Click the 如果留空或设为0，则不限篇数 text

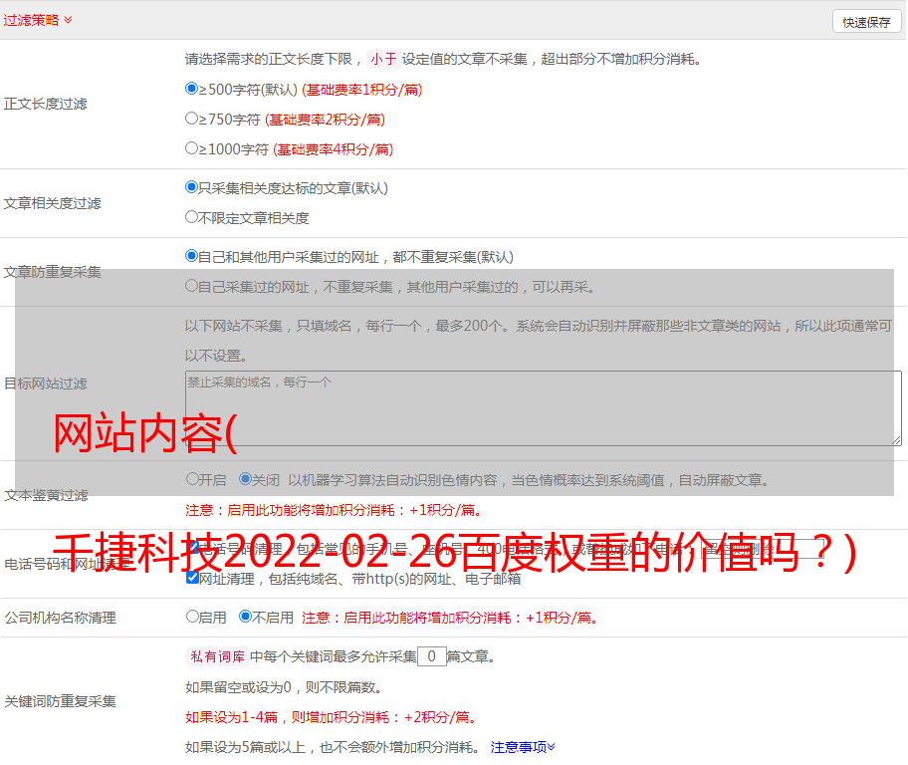click(x=284, y=688)
